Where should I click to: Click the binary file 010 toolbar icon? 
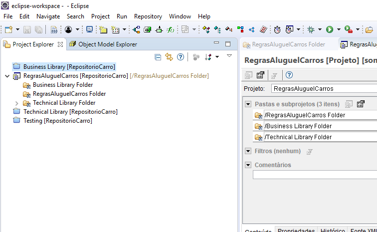tap(54, 29)
